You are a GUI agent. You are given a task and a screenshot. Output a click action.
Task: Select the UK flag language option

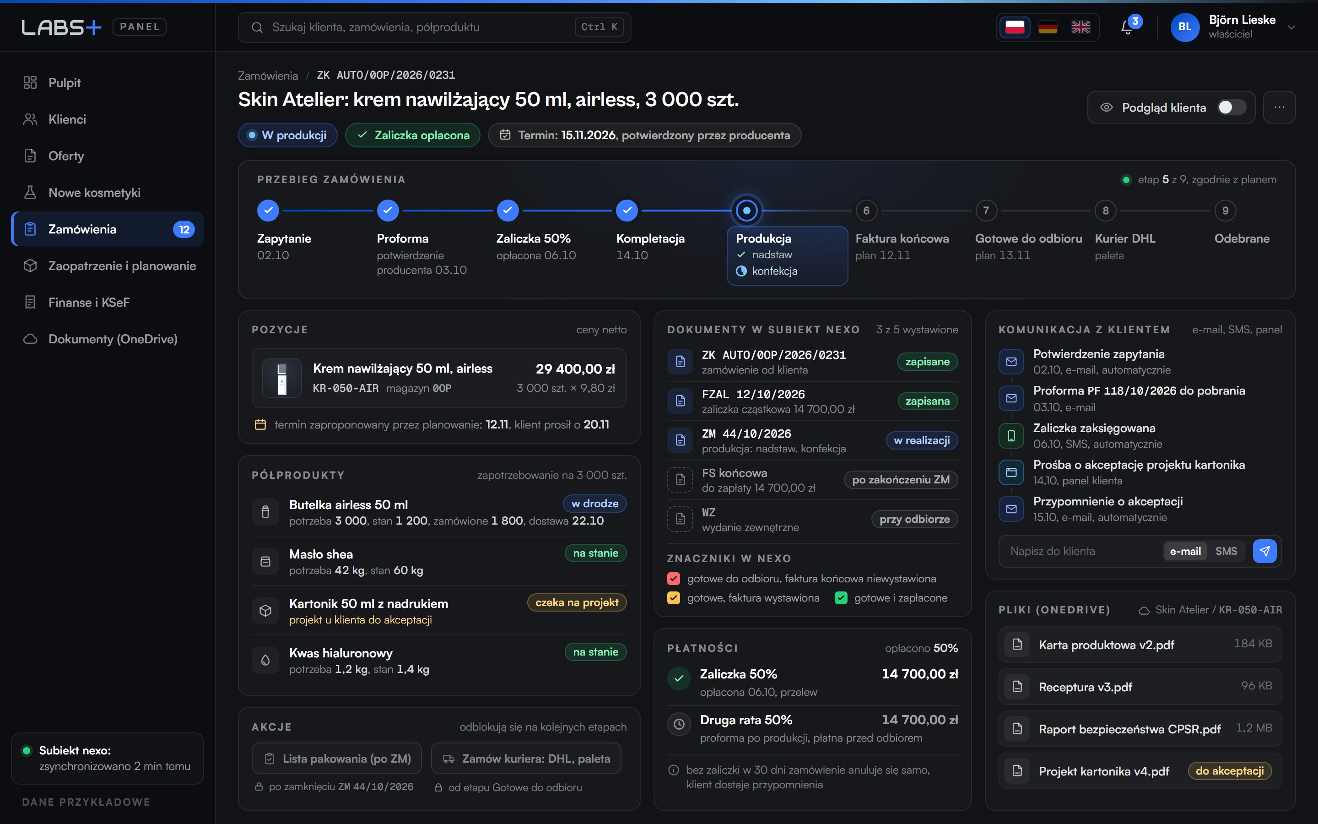click(x=1080, y=27)
